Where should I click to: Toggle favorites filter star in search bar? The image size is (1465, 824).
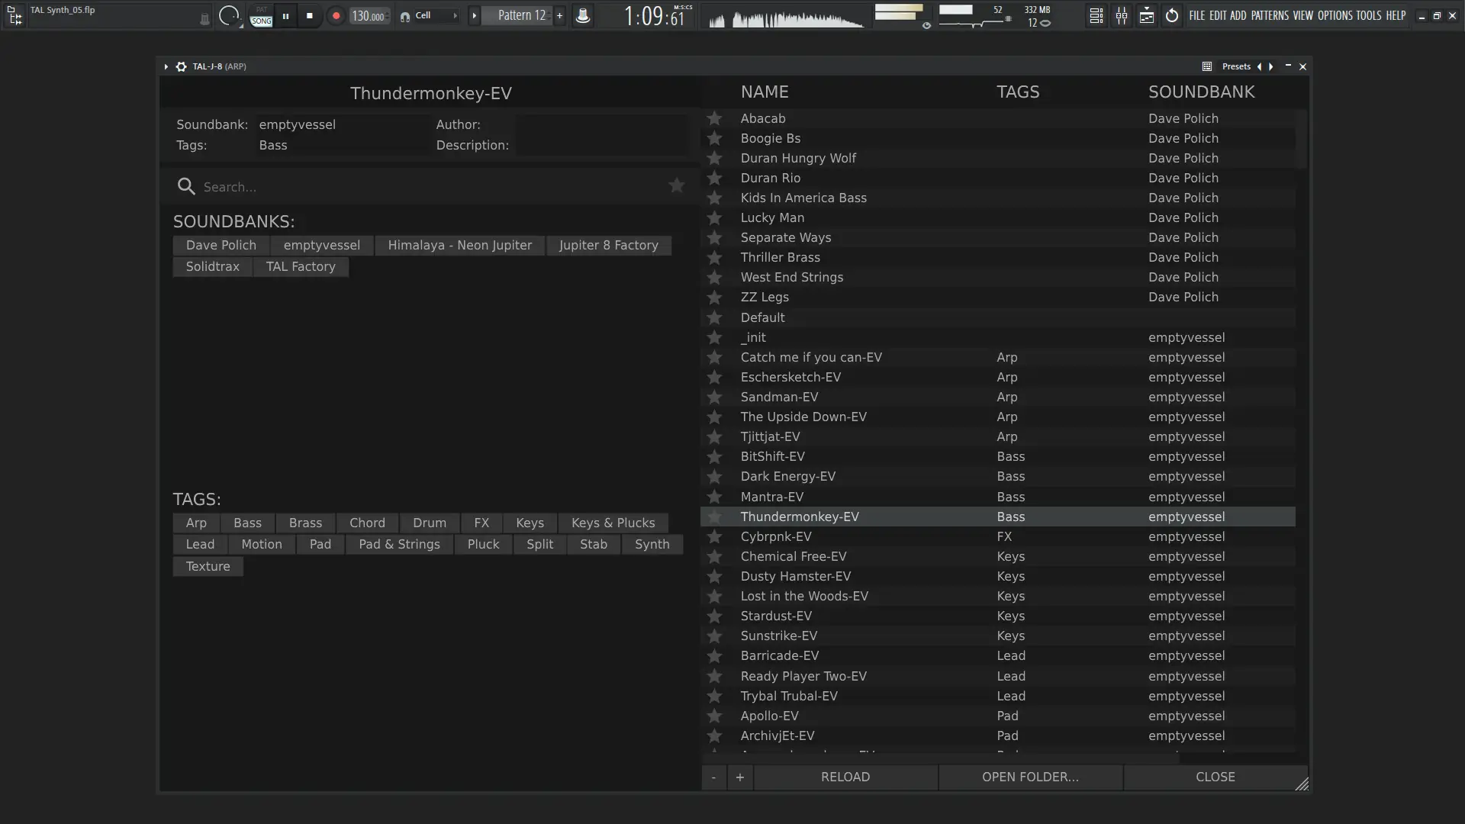pos(676,185)
